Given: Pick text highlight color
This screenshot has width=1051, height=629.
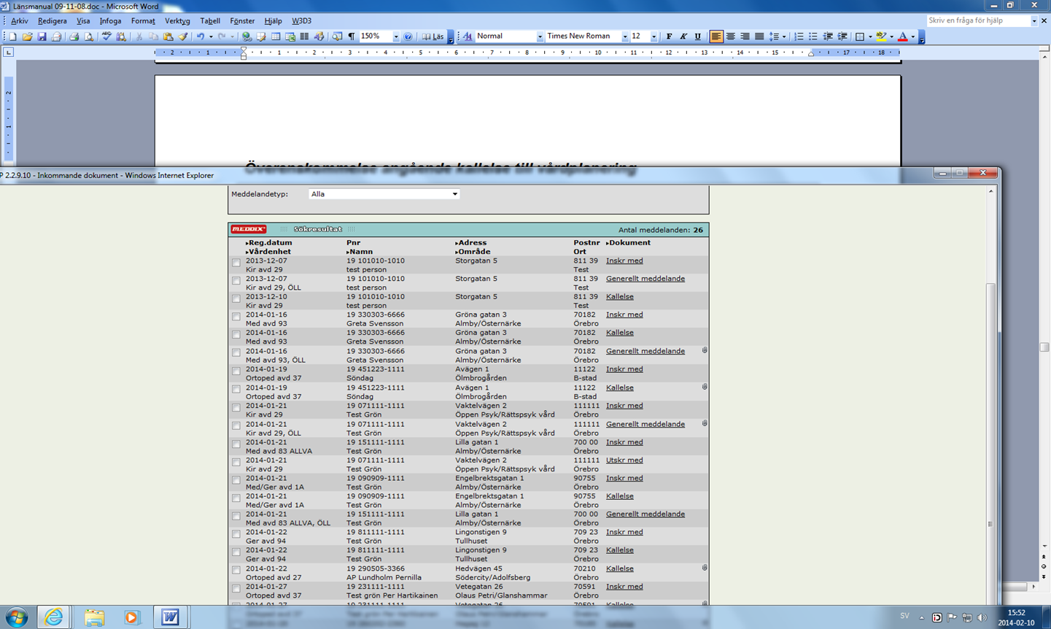Looking at the screenshot, I should click(x=882, y=36).
